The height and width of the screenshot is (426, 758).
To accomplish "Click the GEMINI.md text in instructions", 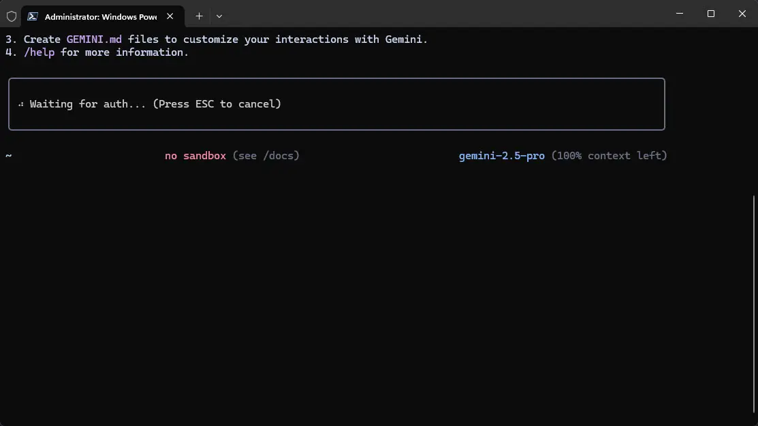I will pos(94,39).
